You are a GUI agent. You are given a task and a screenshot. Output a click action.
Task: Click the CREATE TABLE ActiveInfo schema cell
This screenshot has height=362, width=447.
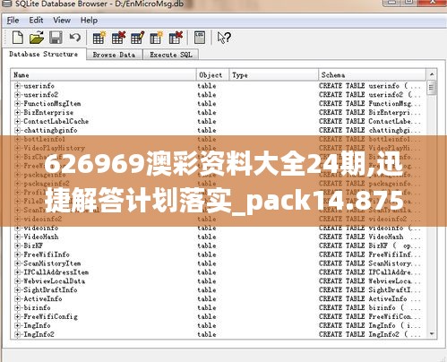[x=370, y=299]
